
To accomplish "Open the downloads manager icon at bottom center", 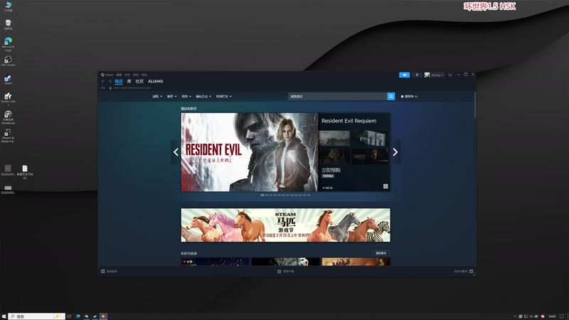I will pos(279,272).
